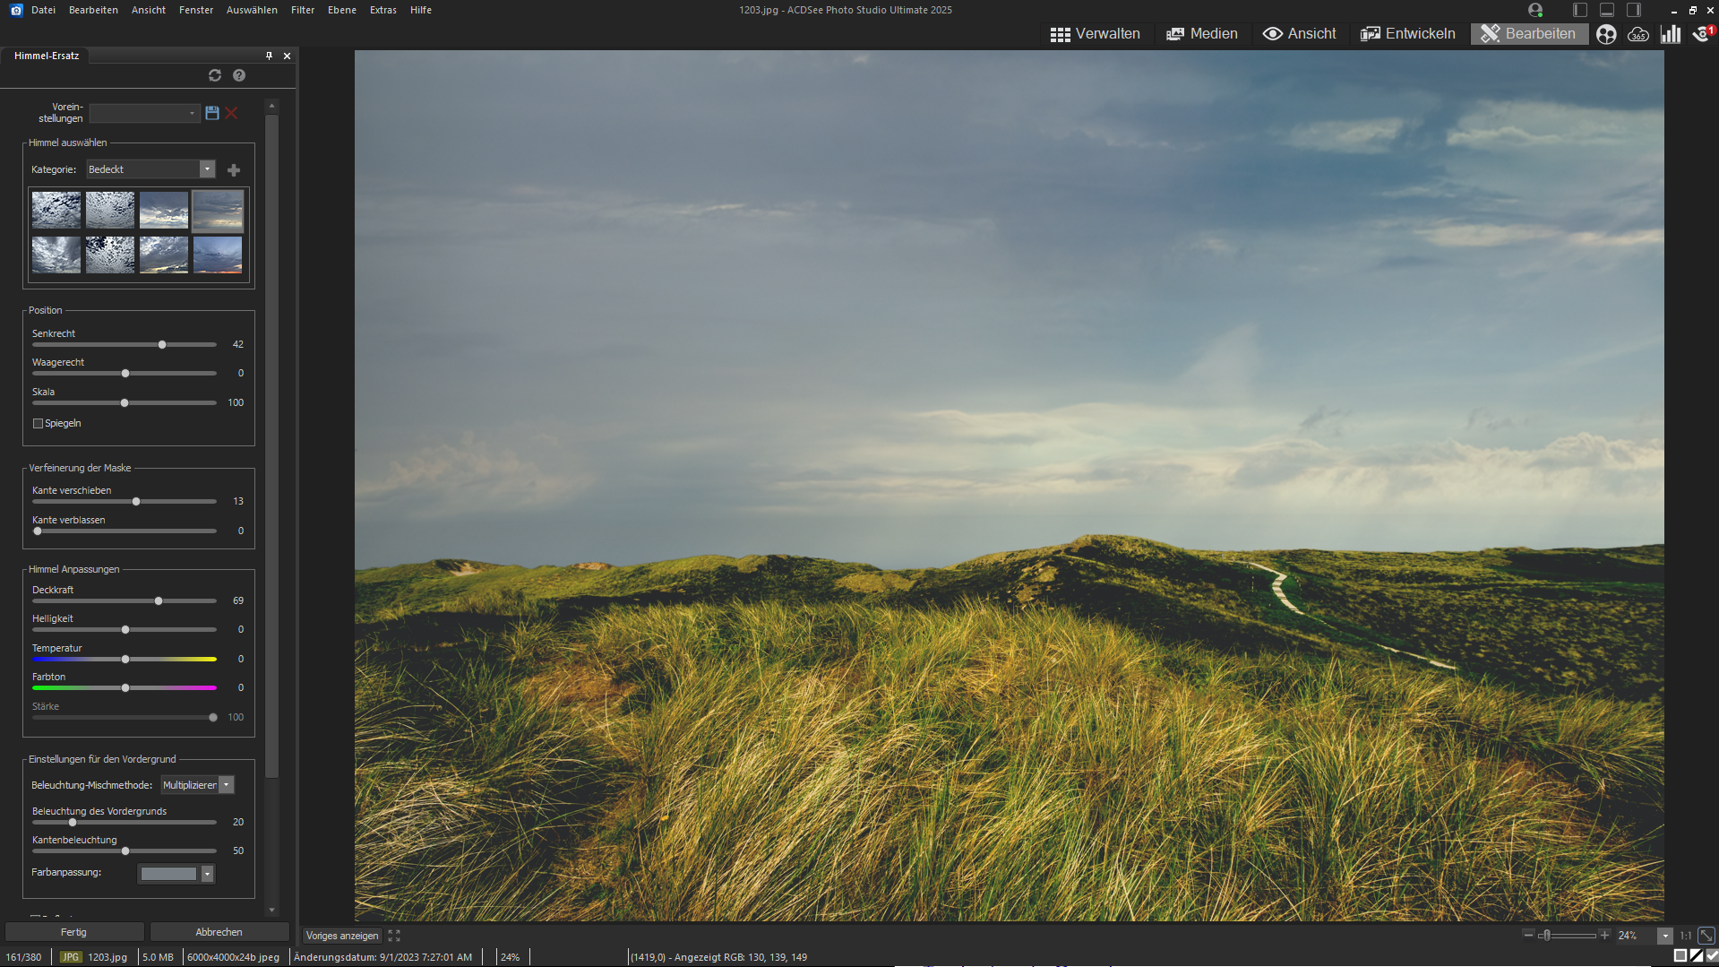Image resolution: width=1719 pixels, height=967 pixels.
Task: Click the Deckkraft slider handle
Action: [159, 601]
